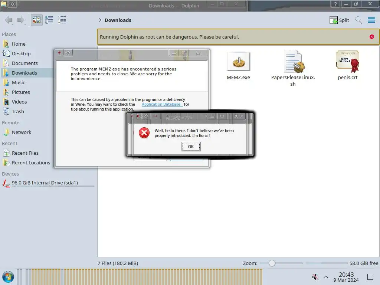Viewport: 380px width, 285px height.
Task: Select the PapersPleaseLinux.sh file icon
Action: (294, 61)
